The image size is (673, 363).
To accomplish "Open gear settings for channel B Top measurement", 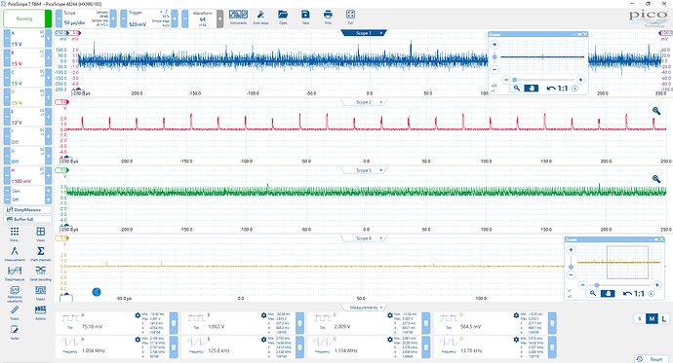I will click(x=263, y=315).
